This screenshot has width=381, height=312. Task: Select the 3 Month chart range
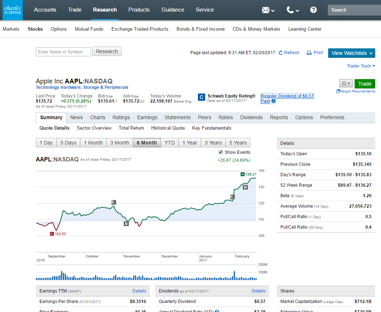coord(119,143)
